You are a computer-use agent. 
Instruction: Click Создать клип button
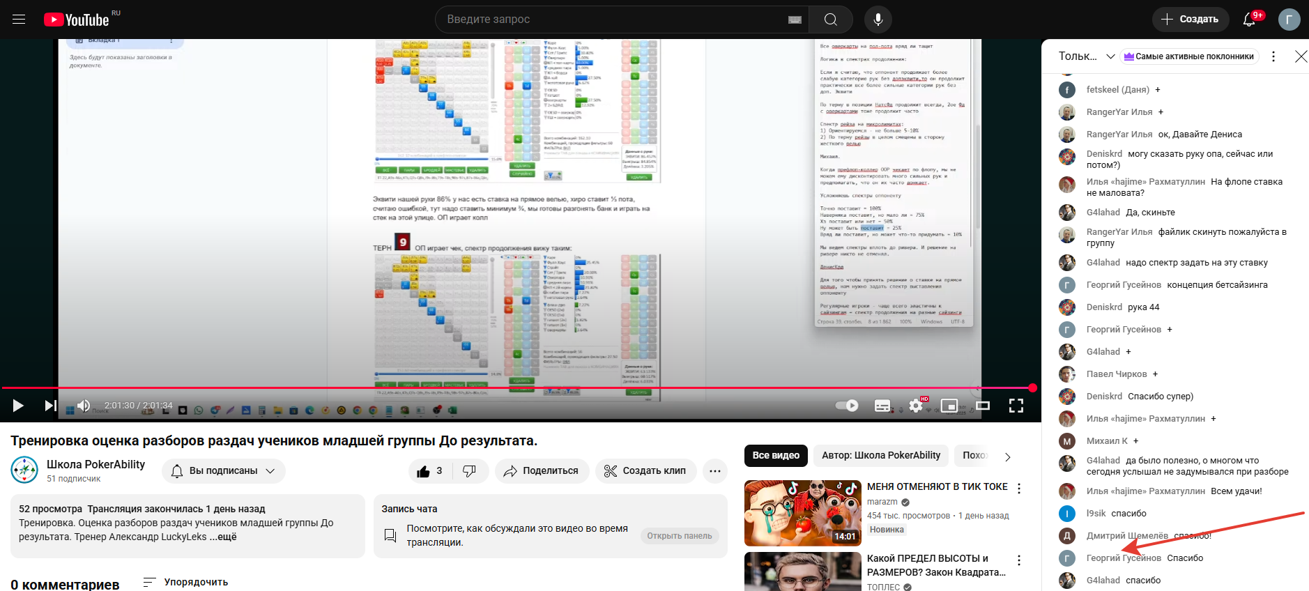click(645, 471)
